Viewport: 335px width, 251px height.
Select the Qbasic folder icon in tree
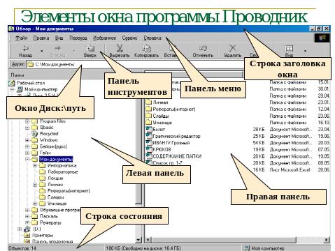(x=35, y=128)
